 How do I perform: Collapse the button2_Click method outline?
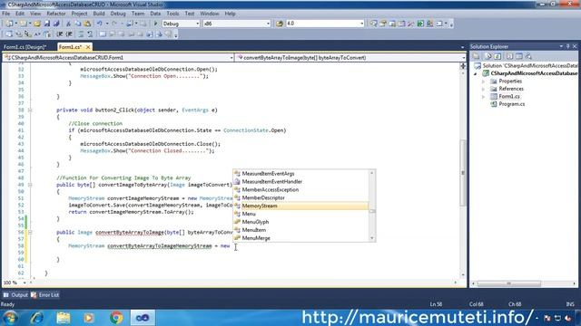tap(30, 110)
